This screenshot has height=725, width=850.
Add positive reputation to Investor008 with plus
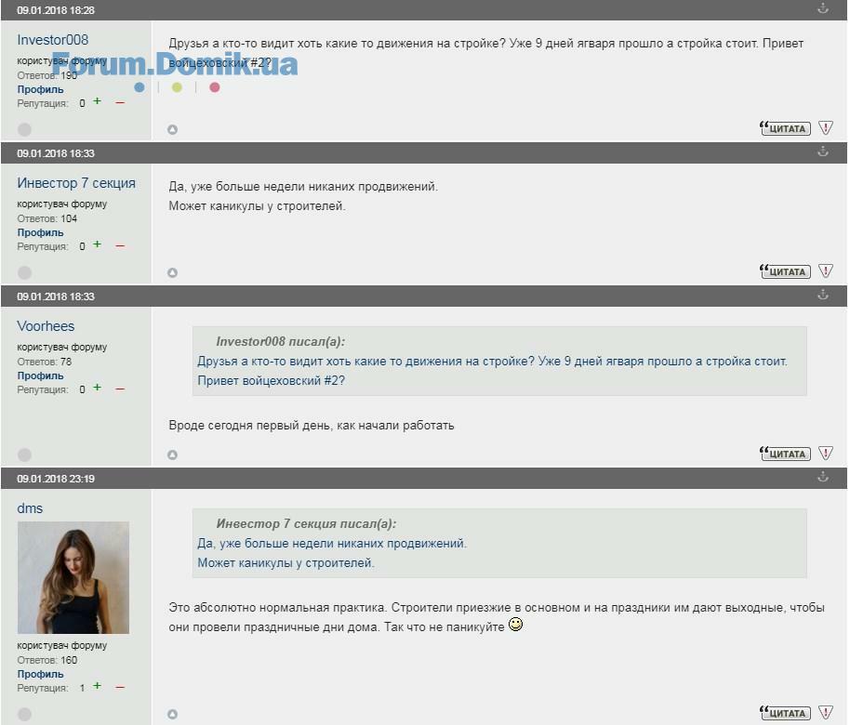97,102
